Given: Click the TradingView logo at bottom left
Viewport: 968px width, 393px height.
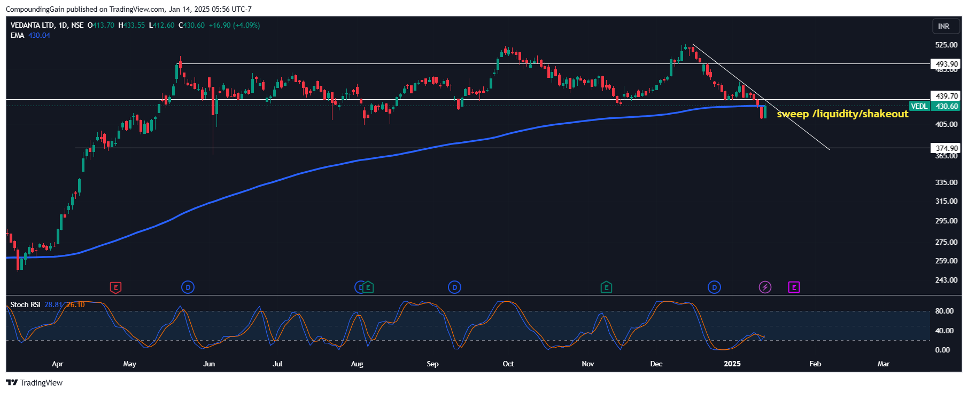Looking at the screenshot, I should click(x=34, y=382).
